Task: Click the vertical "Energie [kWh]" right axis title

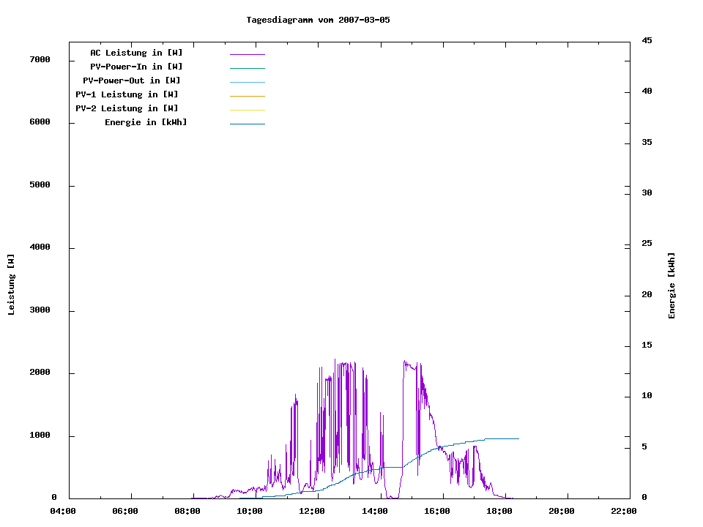Action: [x=672, y=285]
